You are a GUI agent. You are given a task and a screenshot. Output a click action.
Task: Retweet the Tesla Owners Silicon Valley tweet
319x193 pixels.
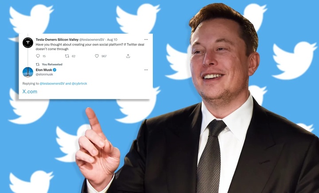pyautogui.click(x=67, y=56)
